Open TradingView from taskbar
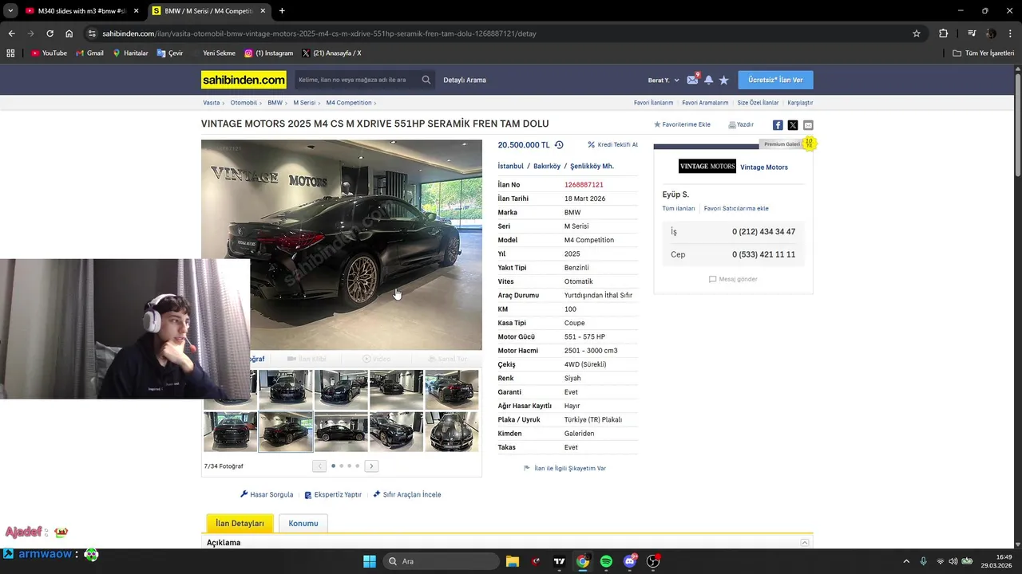 tap(559, 561)
